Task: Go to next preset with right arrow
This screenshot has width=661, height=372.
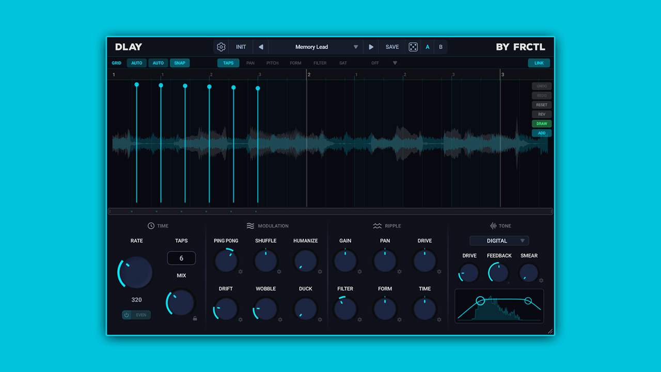Action: tap(371, 47)
